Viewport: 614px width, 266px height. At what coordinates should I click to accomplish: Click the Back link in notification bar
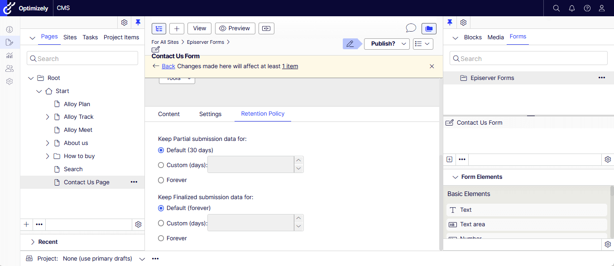click(168, 66)
